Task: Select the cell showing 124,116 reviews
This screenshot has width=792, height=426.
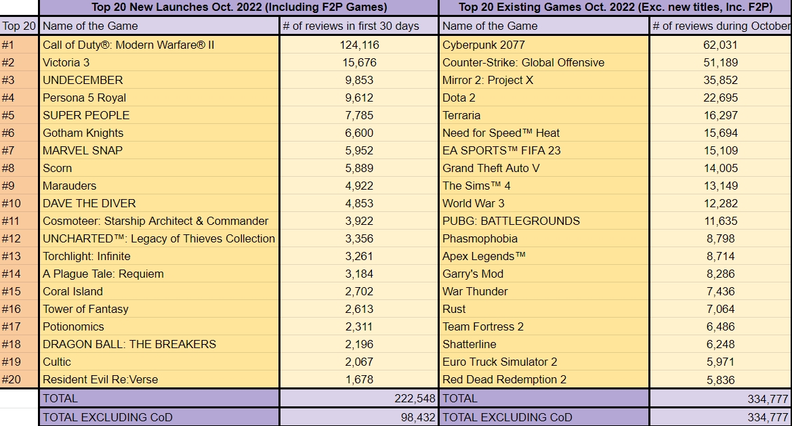Action: point(359,45)
